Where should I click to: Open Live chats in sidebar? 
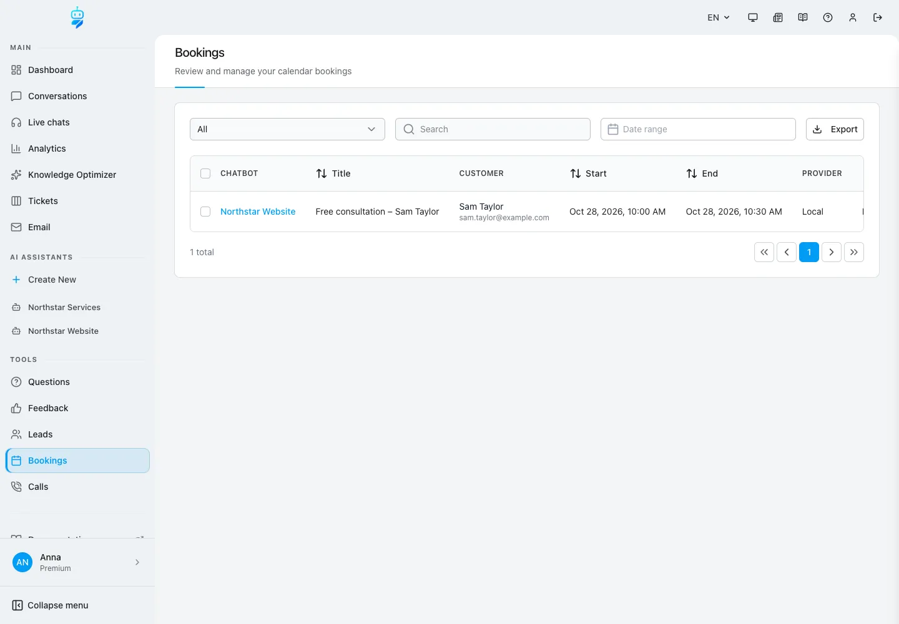[x=77, y=122]
